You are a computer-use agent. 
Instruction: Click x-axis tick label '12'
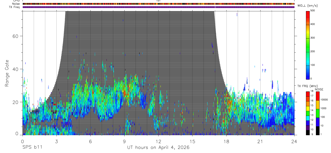(x=158, y=141)
